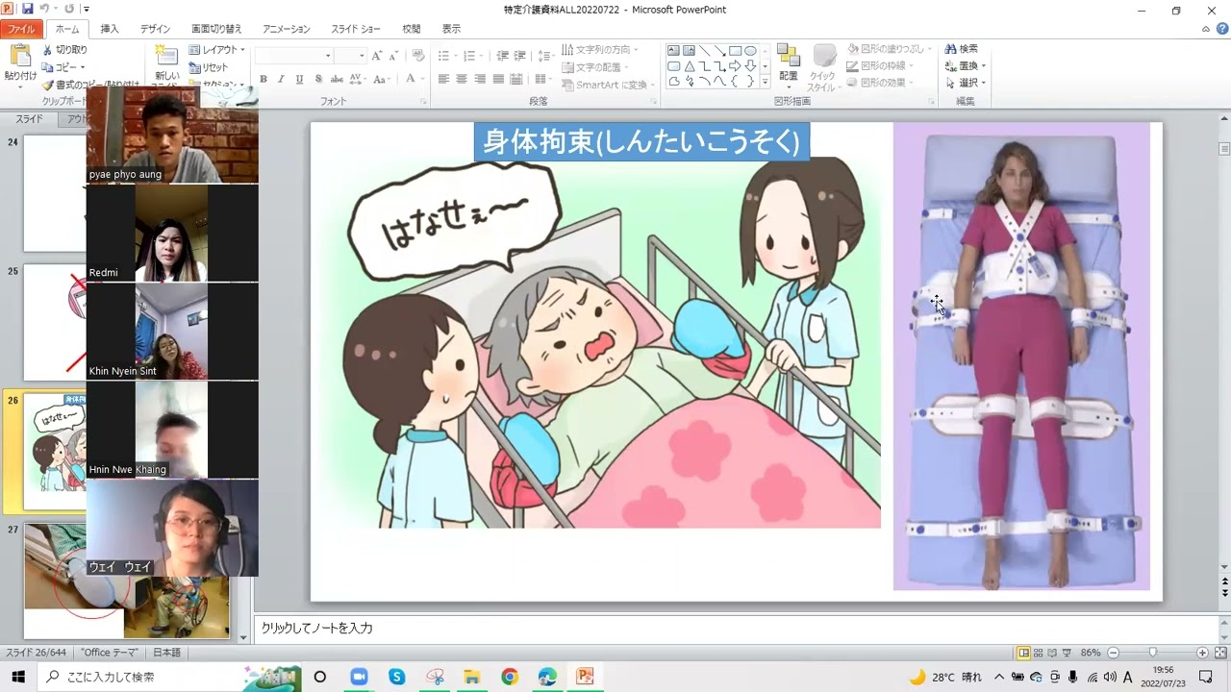Image resolution: width=1231 pixels, height=692 pixels.
Task: Expand the shapes gallery more button
Action: pyautogui.click(x=765, y=83)
